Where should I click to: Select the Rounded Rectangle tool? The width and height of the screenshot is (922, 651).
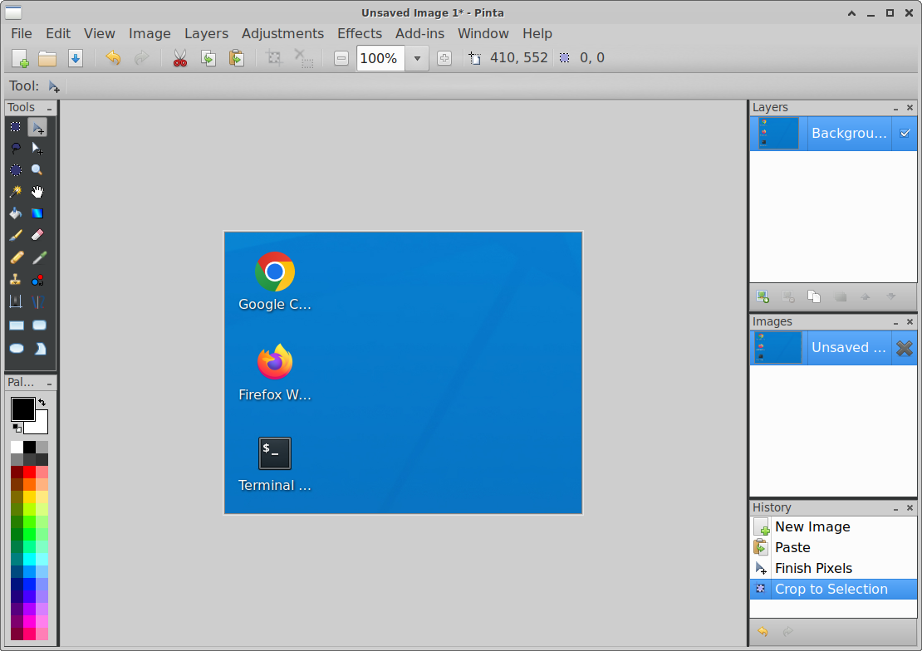tap(39, 325)
